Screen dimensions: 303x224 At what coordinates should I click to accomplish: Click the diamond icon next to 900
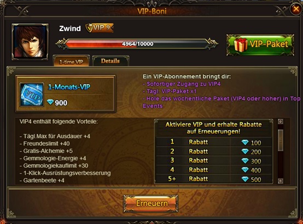[x=50, y=102]
